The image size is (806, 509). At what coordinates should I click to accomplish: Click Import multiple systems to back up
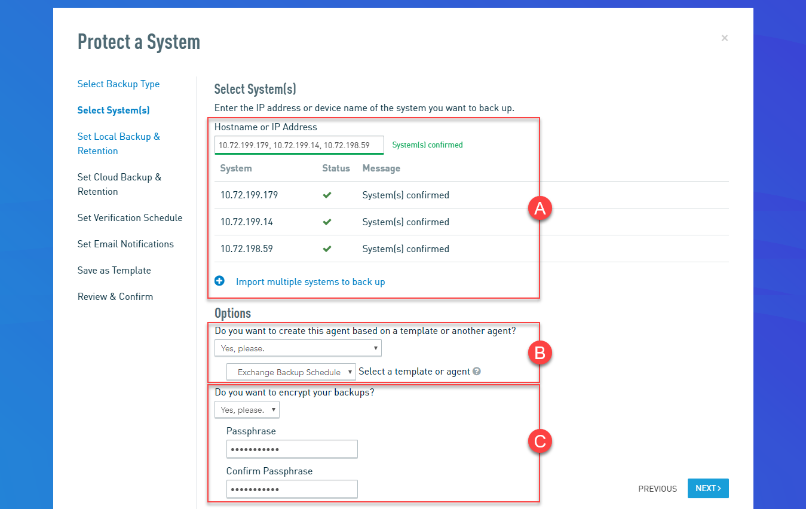click(310, 282)
